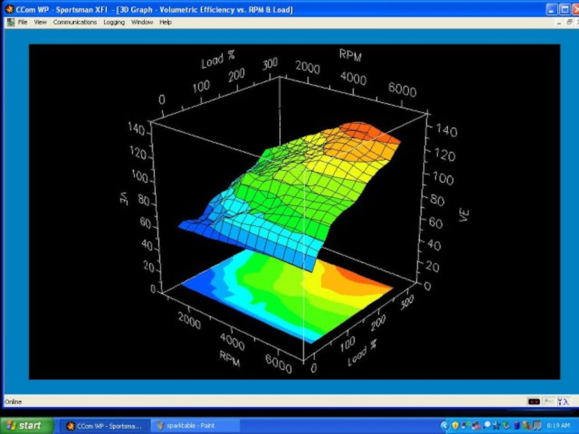579x434 pixels.
Task: Open the Communications menu
Action: click(x=75, y=22)
